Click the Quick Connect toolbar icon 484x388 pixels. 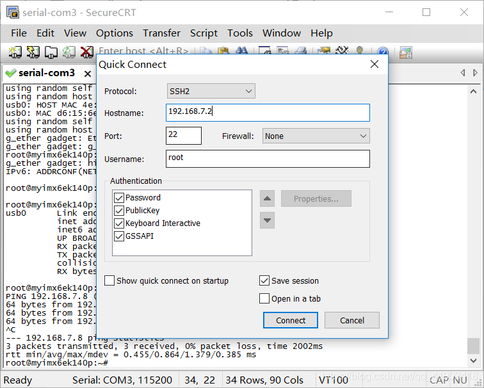(33, 52)
